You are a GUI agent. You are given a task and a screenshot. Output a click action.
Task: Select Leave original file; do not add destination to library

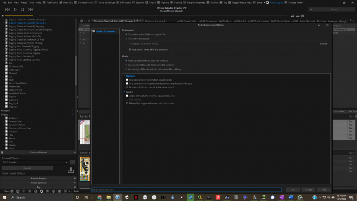[127, 69]
